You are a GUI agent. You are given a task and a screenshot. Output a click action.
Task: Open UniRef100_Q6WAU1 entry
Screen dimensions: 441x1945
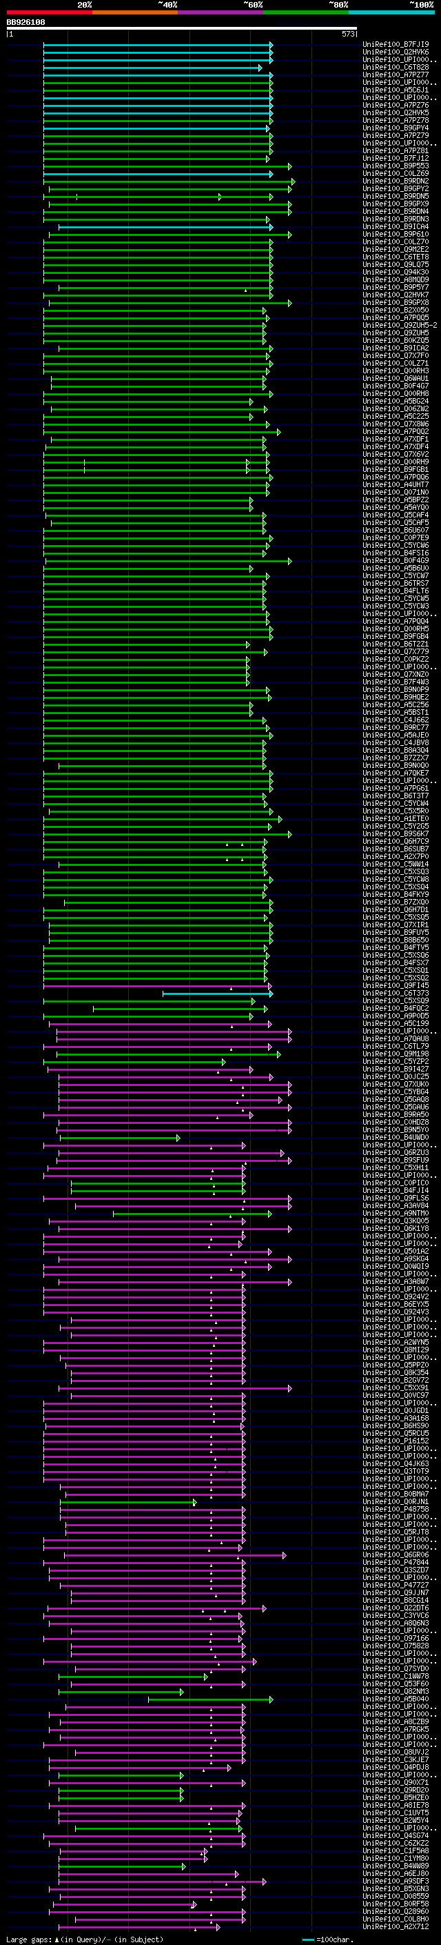[396, 378]
